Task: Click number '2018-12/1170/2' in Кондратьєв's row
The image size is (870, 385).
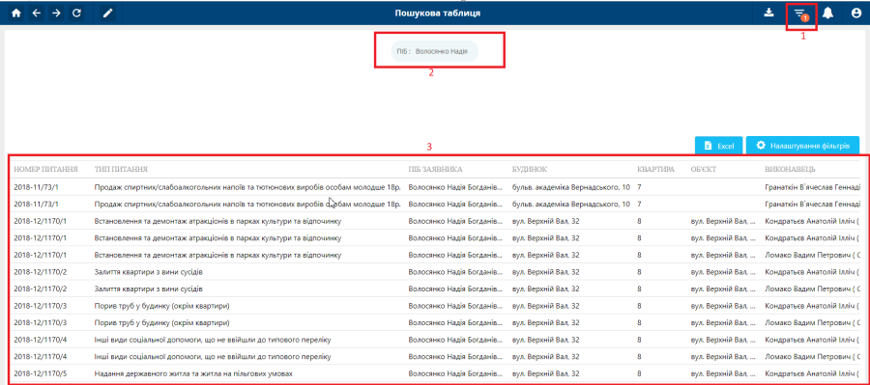Action: click(x=40, y=272)
